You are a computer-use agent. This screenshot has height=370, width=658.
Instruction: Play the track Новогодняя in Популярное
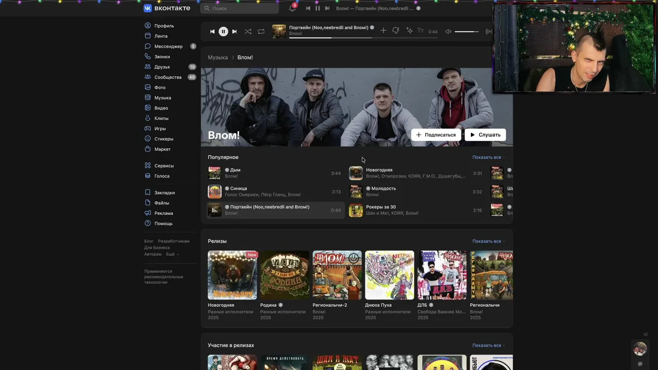416,173
